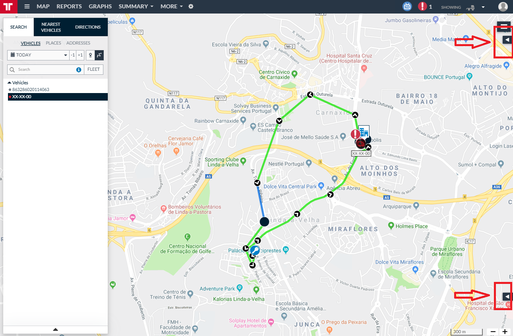
Task: Select the ADDRESSES sub-tab
Action: tap(78, 43)
